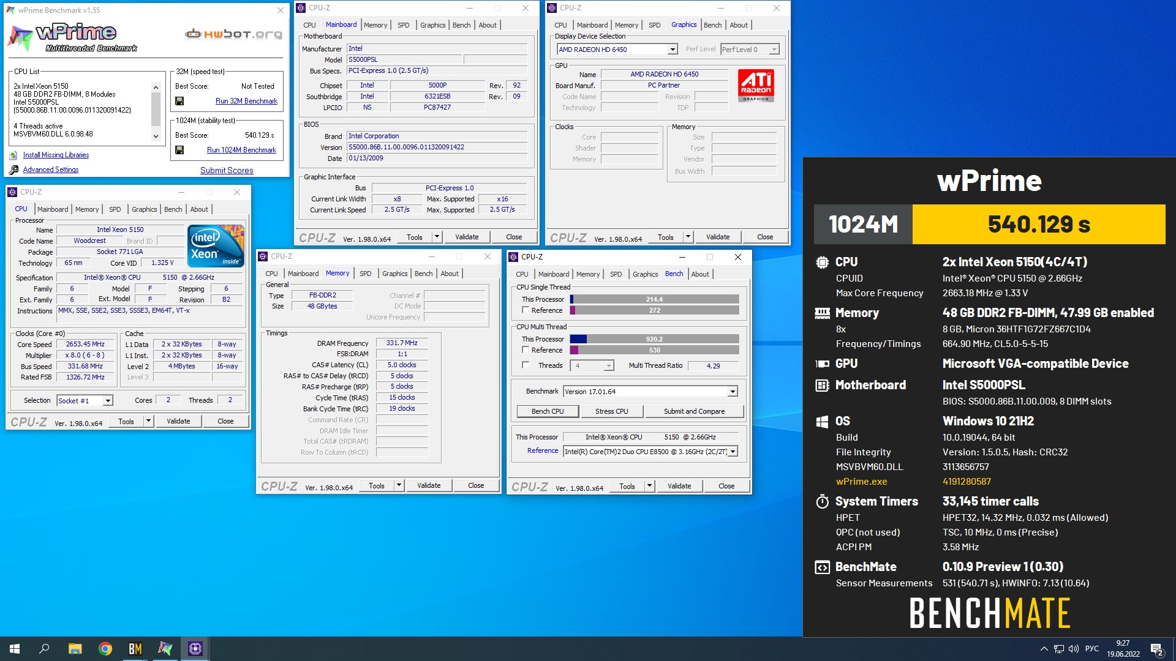The width and height of the screenshot is (1176, 661).
Task: Expand the Tools arrow in CPU-Z Mainboard window
Action: click(437, 237)
